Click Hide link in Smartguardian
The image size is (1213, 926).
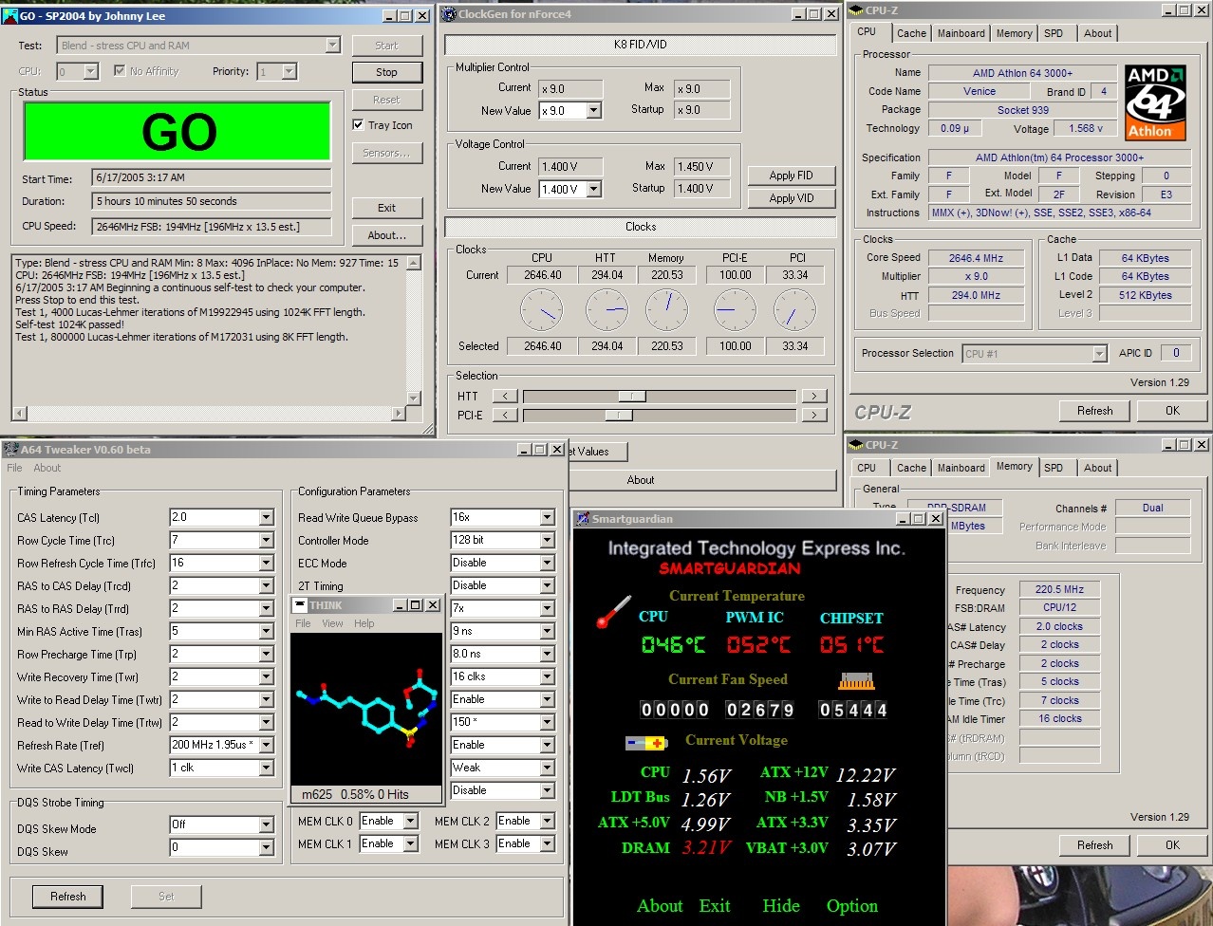781,906
